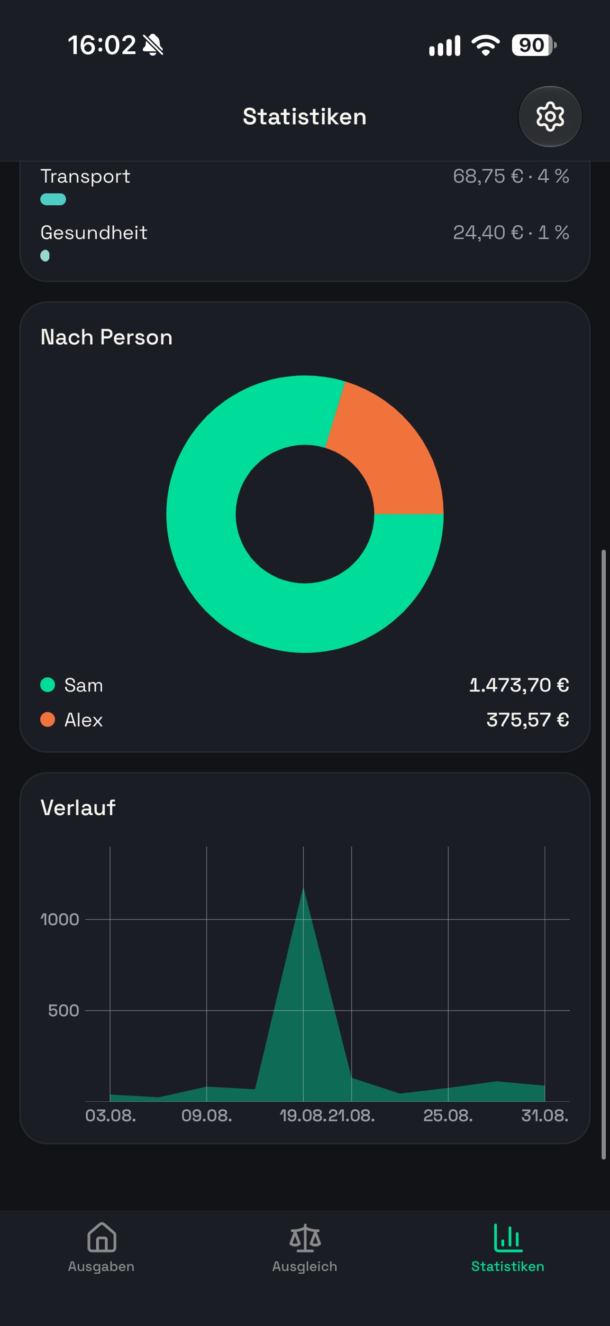Tap the battery indicator showing 90
Image resolution: width=610 pixels, height=1326 pixels.
tap(533, 46)
